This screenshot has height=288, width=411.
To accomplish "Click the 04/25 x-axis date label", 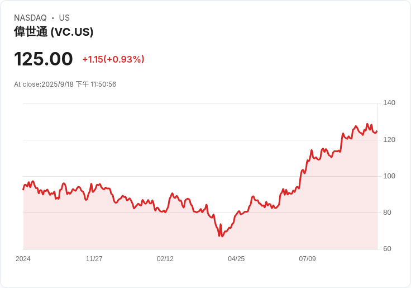I will (236, 259).
